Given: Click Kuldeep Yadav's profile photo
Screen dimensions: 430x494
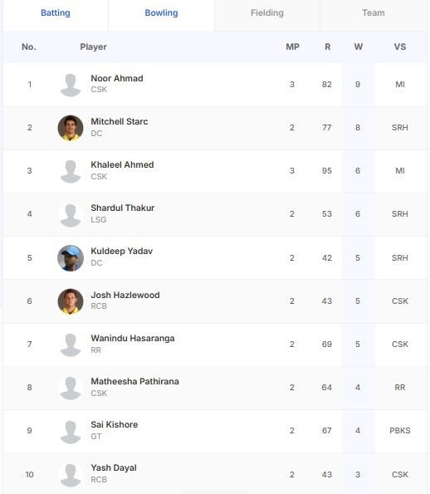Looking at the screenshot, I should pos(71,258).
